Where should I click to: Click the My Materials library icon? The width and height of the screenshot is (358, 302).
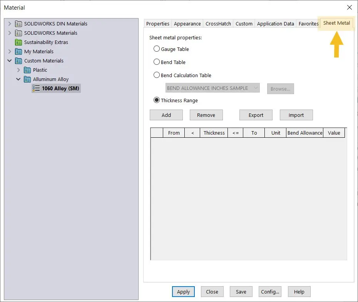coord(18,51)
